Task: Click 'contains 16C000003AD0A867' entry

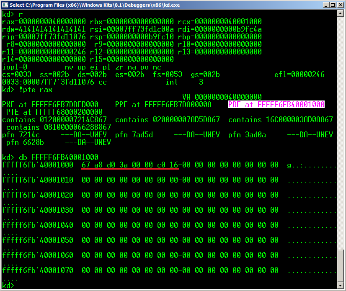Action: click(281, 120)
